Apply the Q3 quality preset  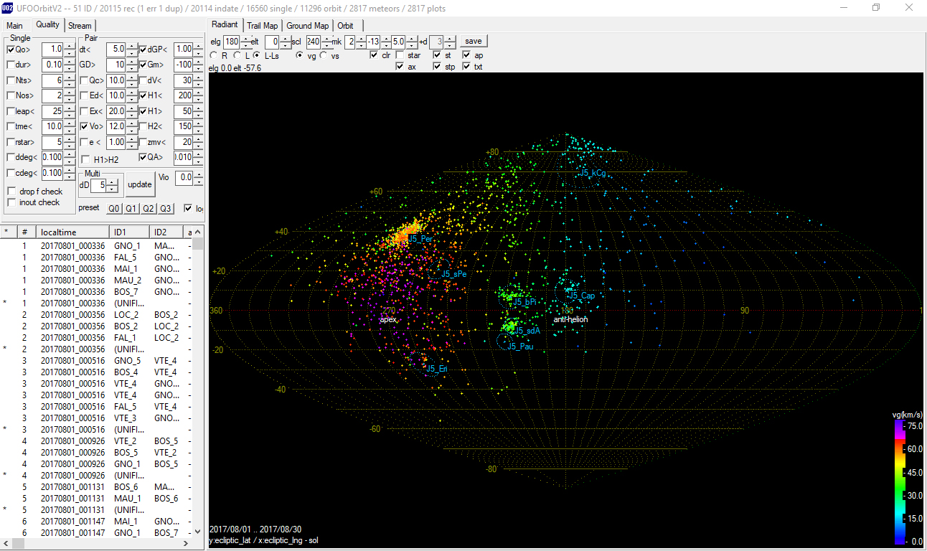[x=166, y=209]
